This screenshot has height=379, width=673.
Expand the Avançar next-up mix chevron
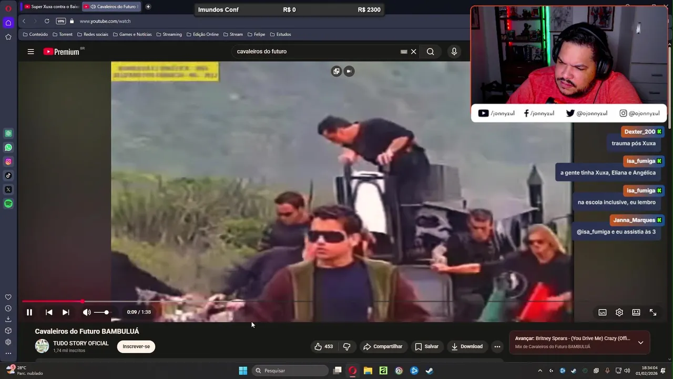tap(640, 343)
